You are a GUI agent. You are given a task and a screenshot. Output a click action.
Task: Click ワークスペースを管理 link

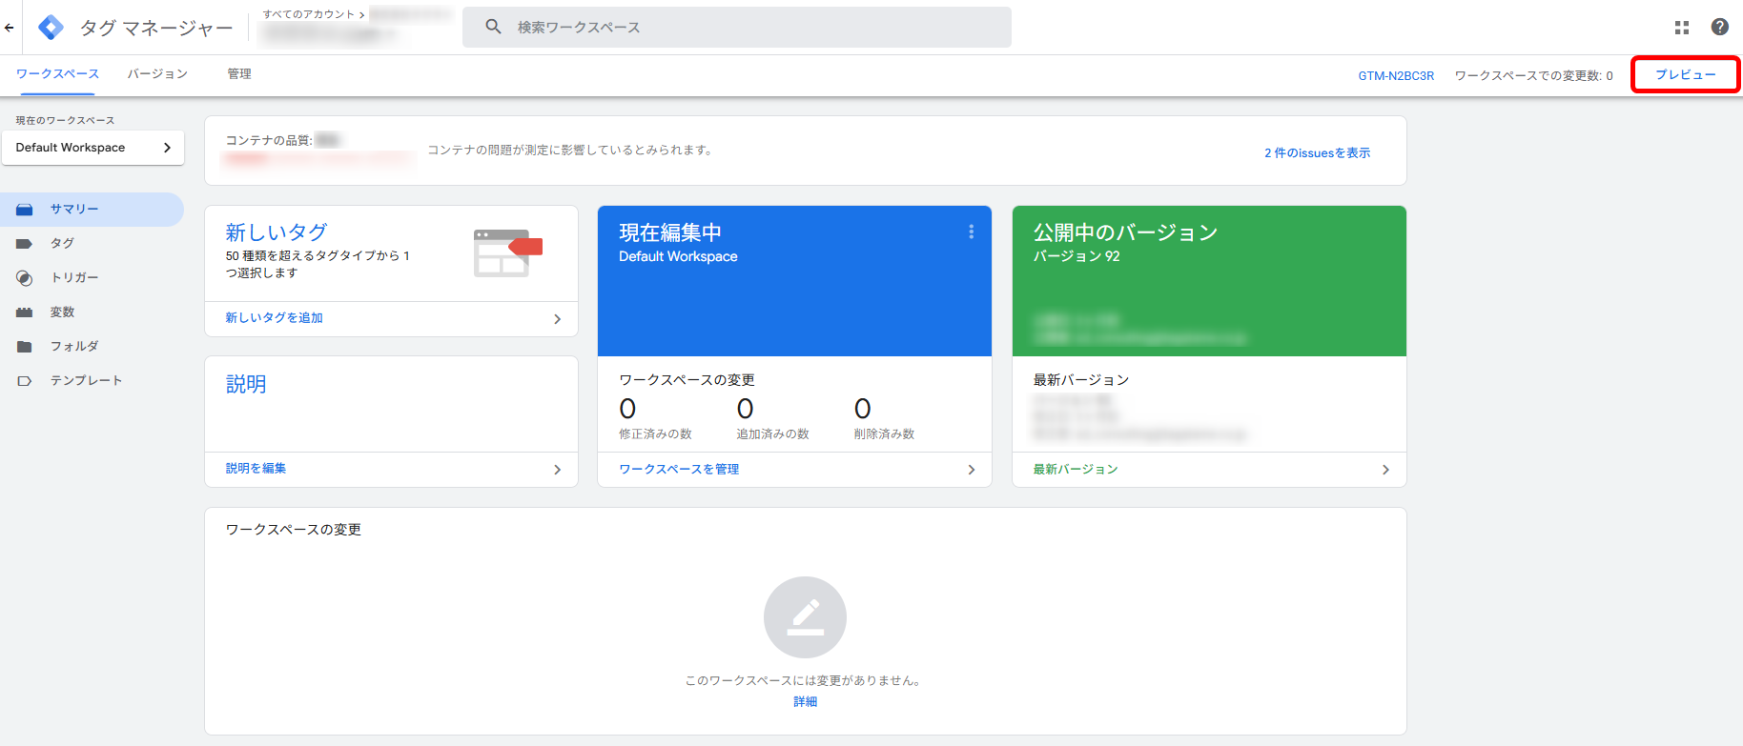[x=679, y=470]
